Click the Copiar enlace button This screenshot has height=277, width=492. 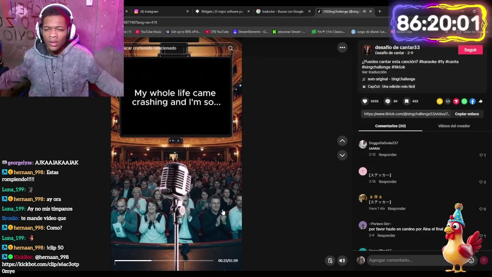(x=467, y=114)
